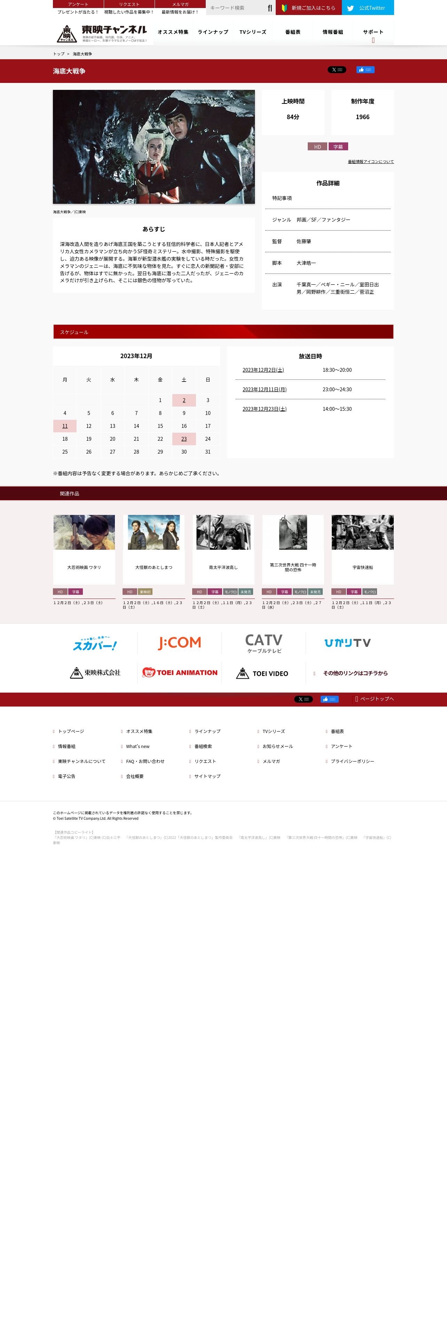Click the Facebook like button in title bar
The height and width of the screenshot is (1342, 447).
pyautogui.click(x=365, y=70)
